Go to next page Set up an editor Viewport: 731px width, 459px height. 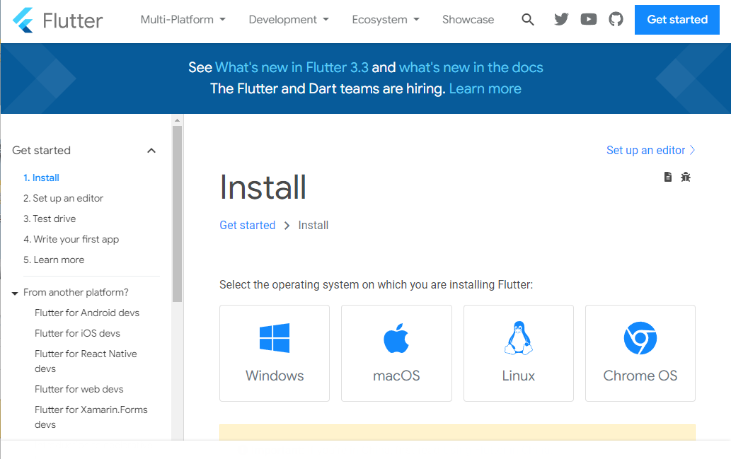pos(651,150)
